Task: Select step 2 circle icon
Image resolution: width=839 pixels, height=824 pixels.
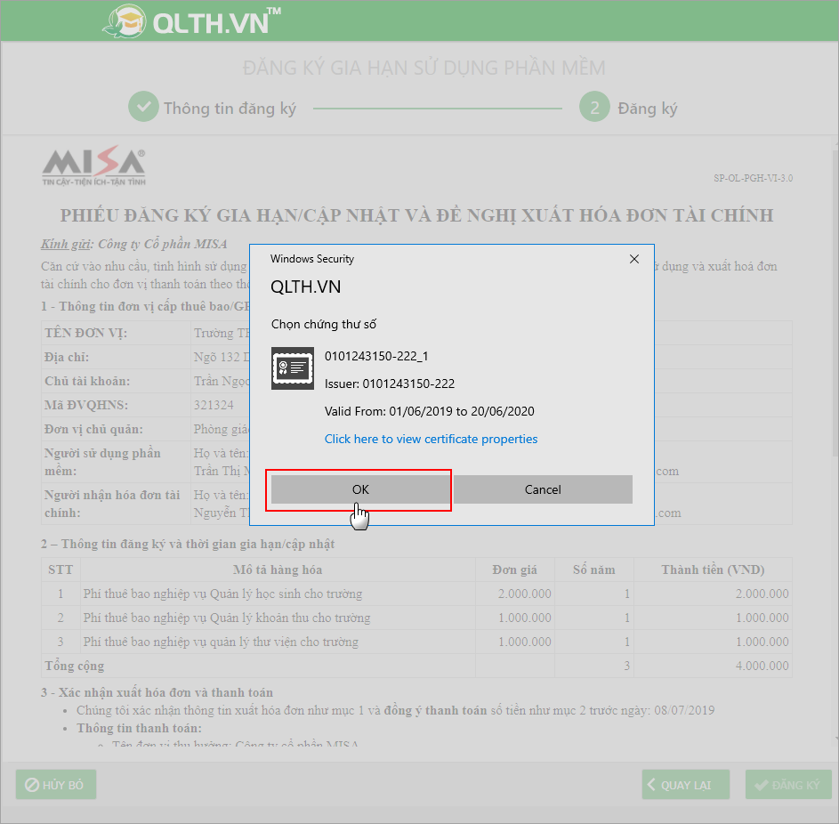Action: click(x=594, y=107)
